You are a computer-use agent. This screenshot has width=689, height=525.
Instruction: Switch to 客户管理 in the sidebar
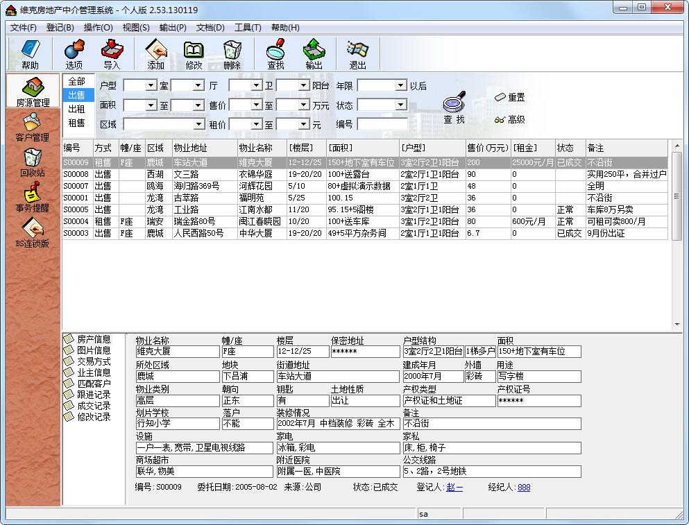[33, 128]
